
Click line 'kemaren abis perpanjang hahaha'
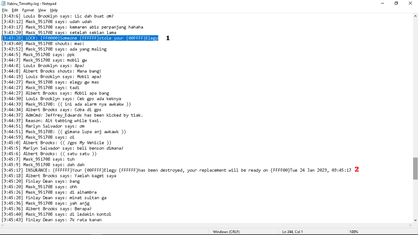click(72, 27)
